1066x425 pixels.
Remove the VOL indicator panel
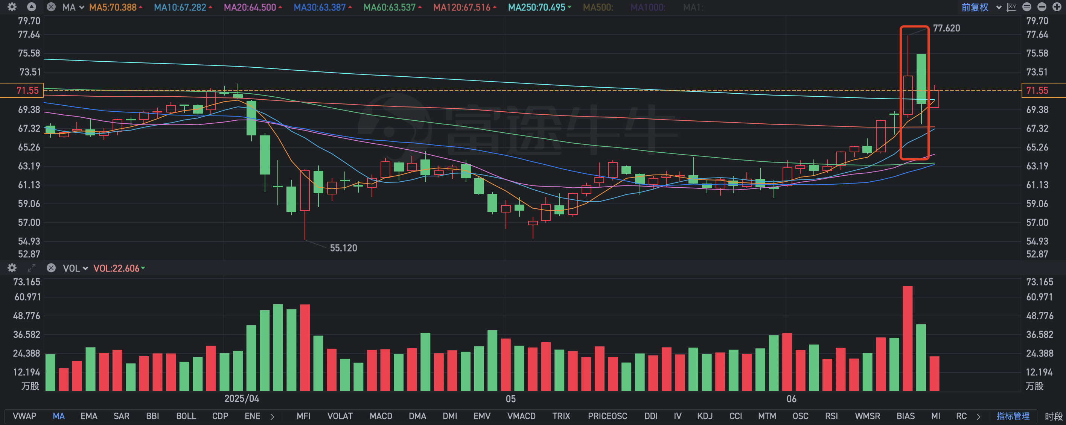pyautogui.click(x=51, y=268)
